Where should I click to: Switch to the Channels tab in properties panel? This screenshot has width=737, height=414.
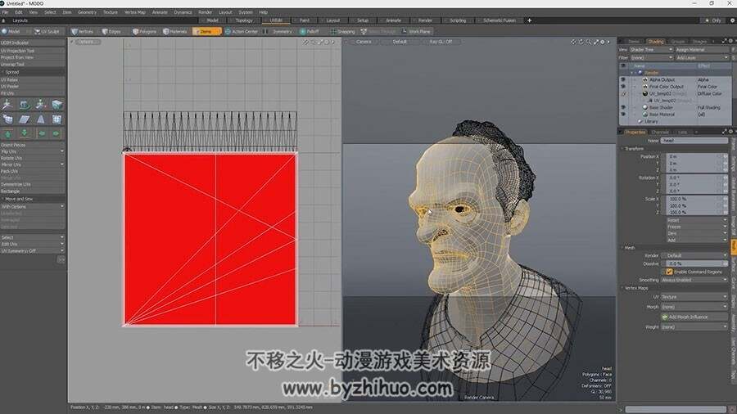[660, 132]
